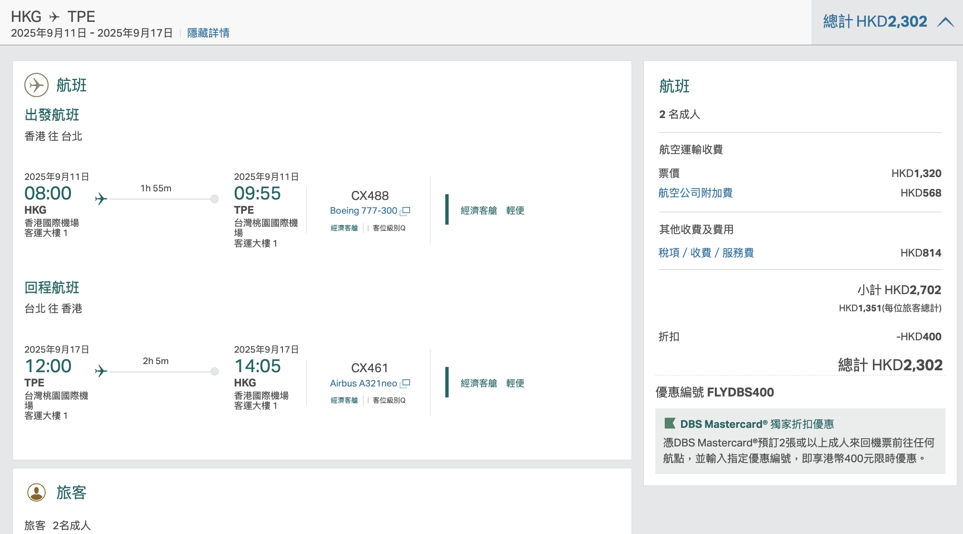Click 經濟客艙 輕便 fare for flight CX461
This screenshot has width=963, height=534.
click(x=492, y=383)
